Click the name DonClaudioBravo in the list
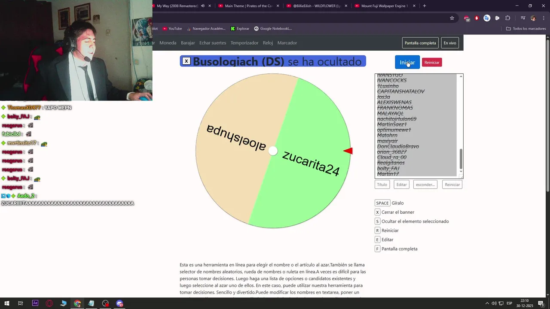Screen dimensions: 550x309 pyautogui.click(x=398, y=146)
